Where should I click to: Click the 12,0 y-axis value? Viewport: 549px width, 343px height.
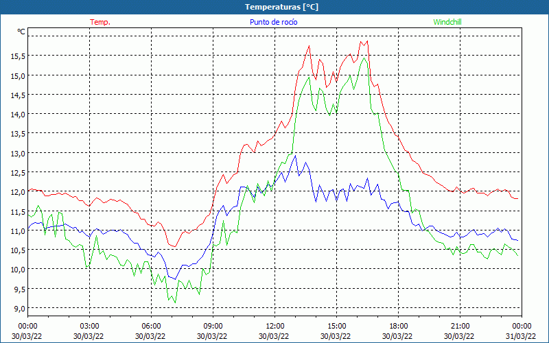[17, 192]
